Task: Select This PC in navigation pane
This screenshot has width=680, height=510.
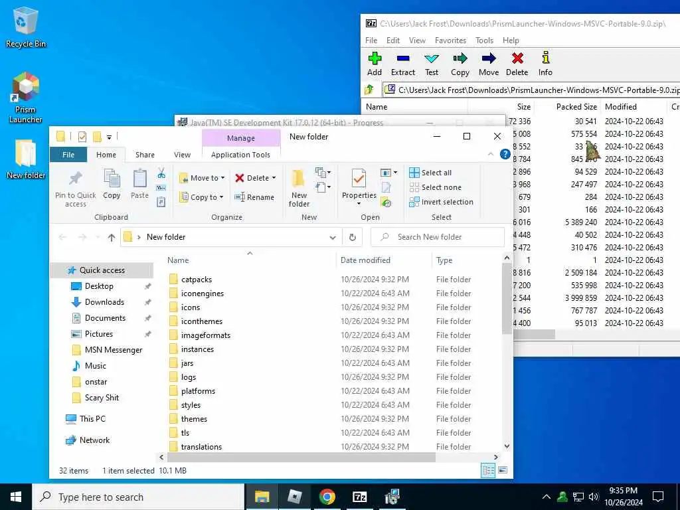Action: pyautogui.click(x=92, y=418)
